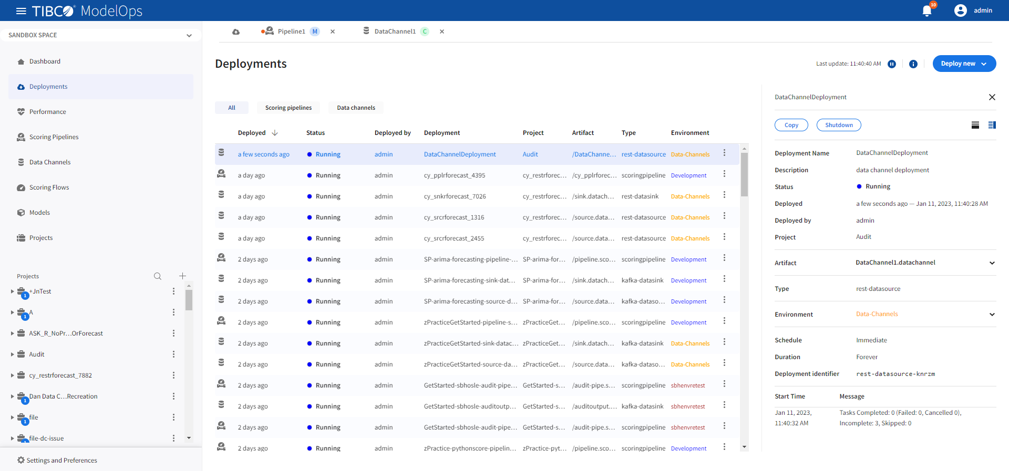Open the notifications bell icon
Image resolution: width=1009 pixels, height=471 pixels.
pyautogui.click(x=927, y=11)
